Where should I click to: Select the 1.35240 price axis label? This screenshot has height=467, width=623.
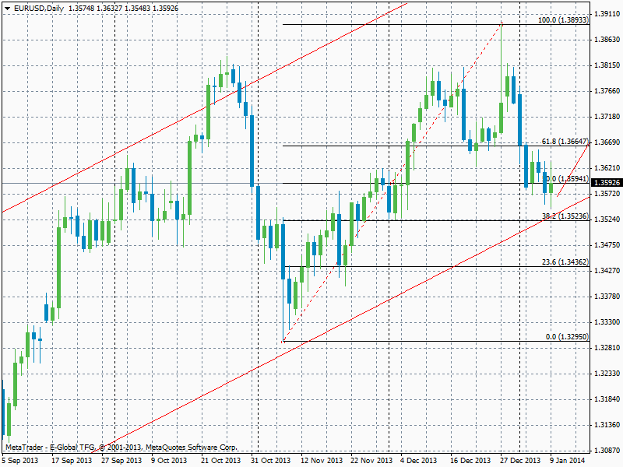point(607,219)
